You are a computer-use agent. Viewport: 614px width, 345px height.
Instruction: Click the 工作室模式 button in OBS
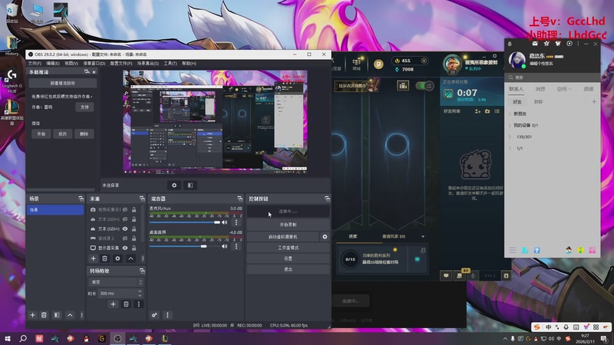tap(289, 248)
